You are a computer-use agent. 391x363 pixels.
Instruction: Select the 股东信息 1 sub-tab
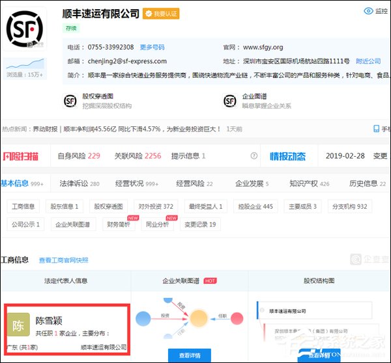point(65,206)
